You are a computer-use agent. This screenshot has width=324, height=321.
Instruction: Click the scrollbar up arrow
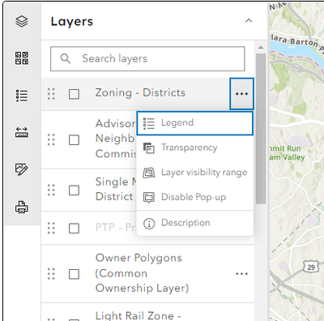(261, 48)
